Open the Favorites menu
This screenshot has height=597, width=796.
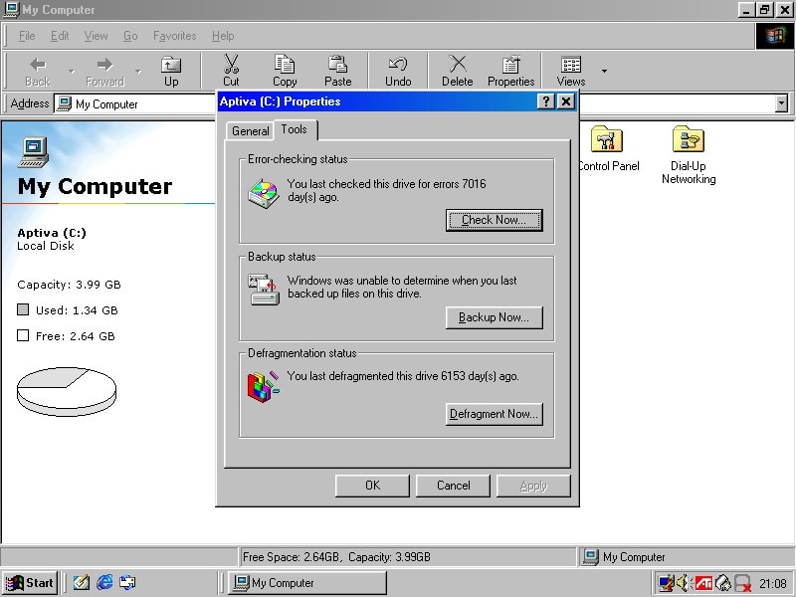[x=175, y=36]
